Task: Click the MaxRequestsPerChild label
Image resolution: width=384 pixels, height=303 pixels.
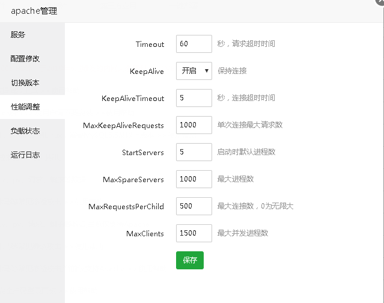Action: [126, 207]
